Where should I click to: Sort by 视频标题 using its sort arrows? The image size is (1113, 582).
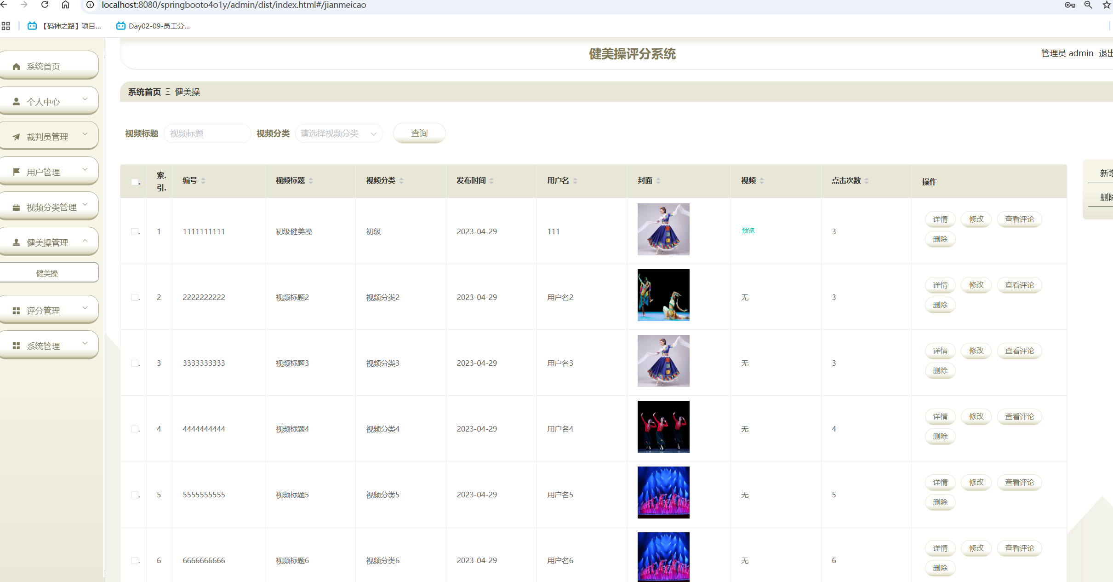coord(311,181)
